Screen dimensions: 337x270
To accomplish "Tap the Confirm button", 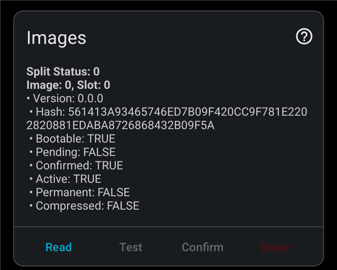I will [203, 247].
